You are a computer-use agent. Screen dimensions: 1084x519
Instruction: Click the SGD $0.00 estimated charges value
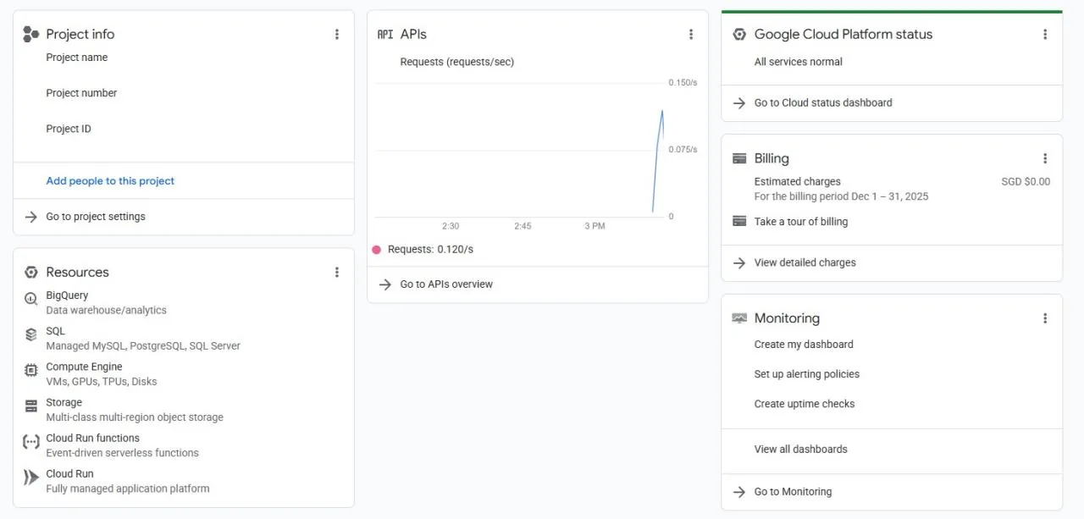[x=1026, y=181]
